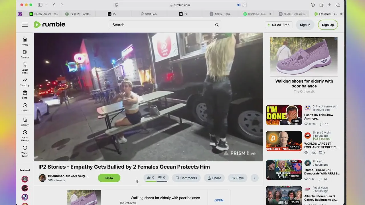The height and width of the screenshot is (205, 365).
Task: Click Safari downloads icon
Action: point(313,5)
